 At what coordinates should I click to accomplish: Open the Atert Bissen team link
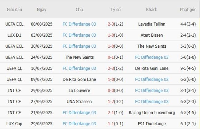[152, 35]
